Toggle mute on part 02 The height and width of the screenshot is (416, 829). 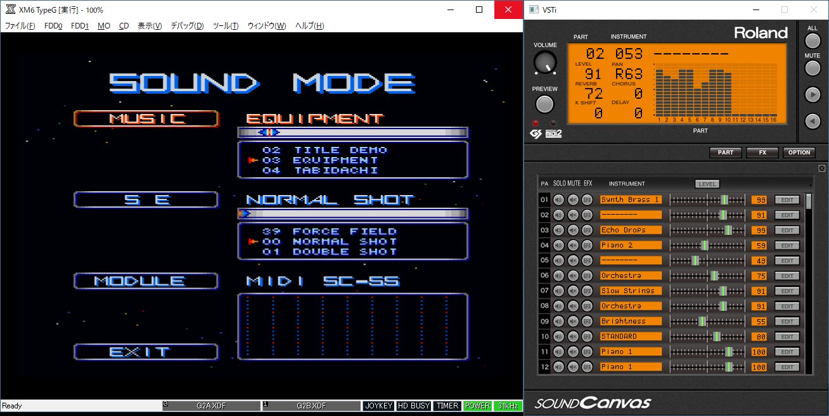[573, 215]
